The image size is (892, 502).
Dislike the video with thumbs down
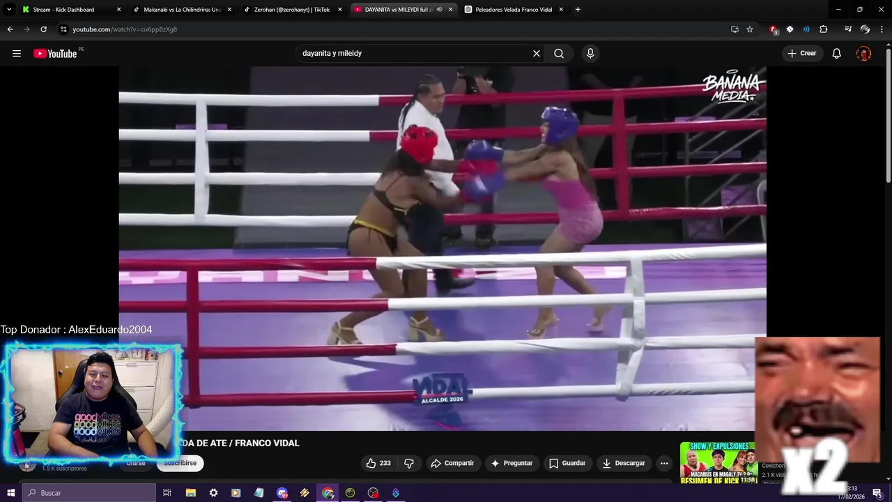(409, 463)
